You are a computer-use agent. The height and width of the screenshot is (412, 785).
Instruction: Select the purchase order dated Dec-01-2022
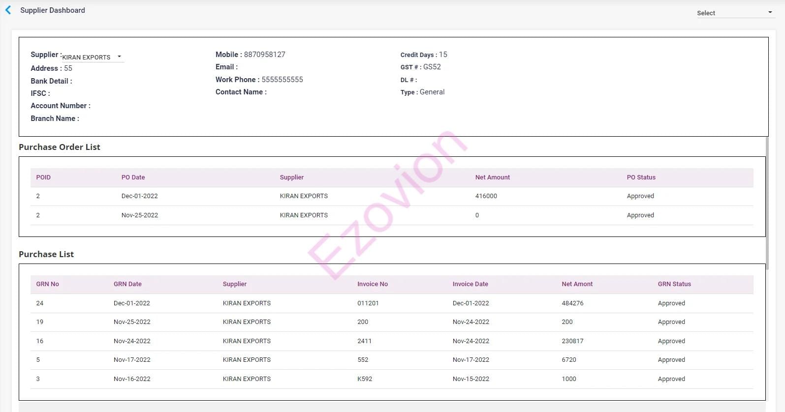[140, 196]
